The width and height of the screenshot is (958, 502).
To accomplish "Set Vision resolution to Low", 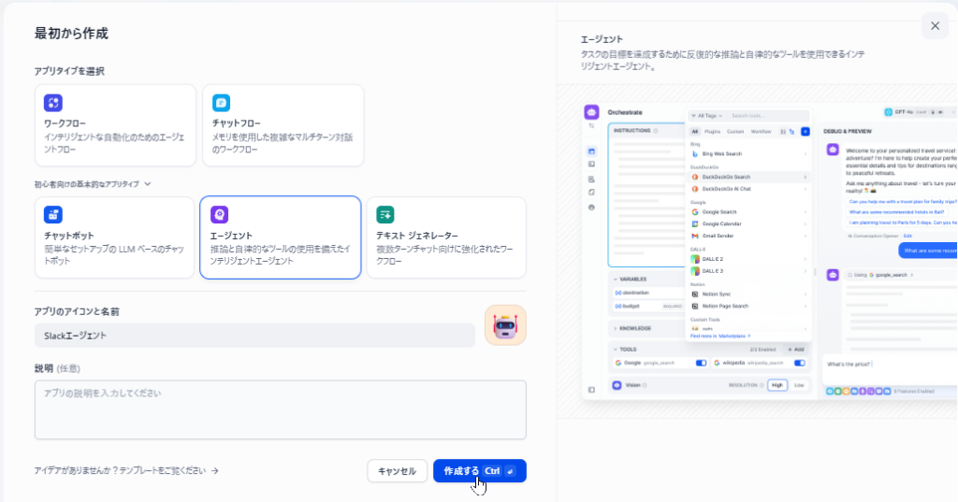I will (x=798, y=385).
